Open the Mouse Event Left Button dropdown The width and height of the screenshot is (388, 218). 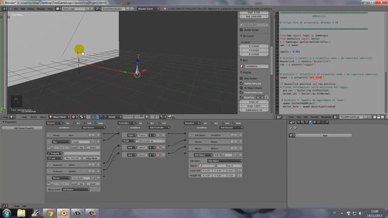coord(76,190)
